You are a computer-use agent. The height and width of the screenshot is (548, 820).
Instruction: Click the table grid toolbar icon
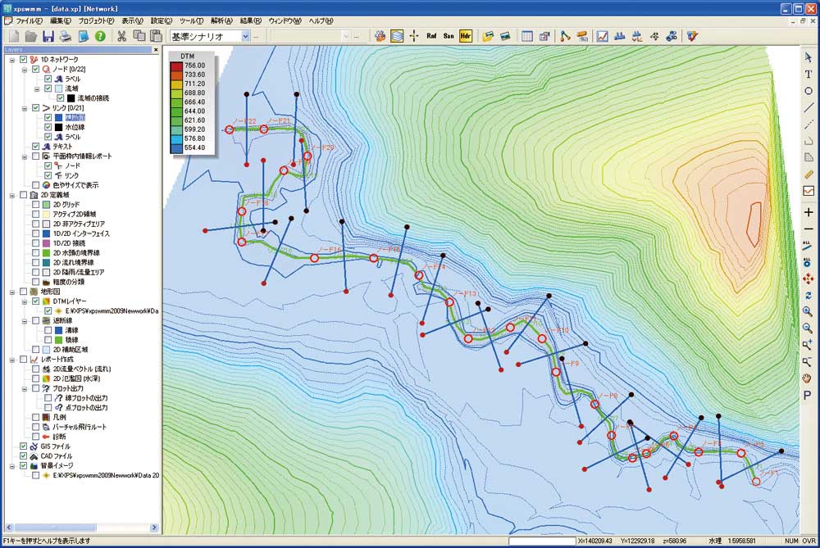click(x=527, y=36)
